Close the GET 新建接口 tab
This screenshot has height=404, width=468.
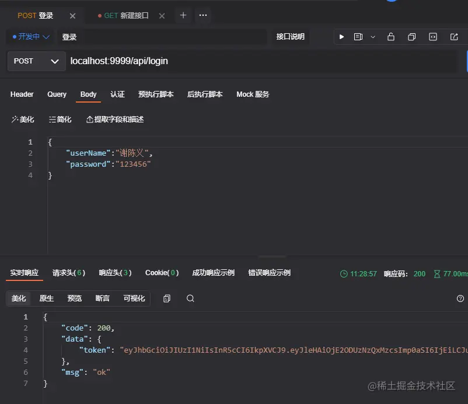[x=162, y=16]
